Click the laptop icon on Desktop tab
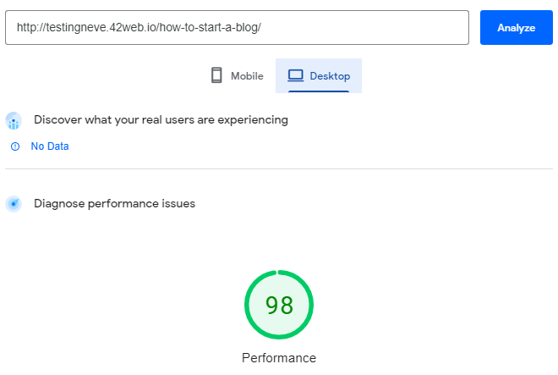Viewport: 558px width, 375px height. (x=295, y=75)
